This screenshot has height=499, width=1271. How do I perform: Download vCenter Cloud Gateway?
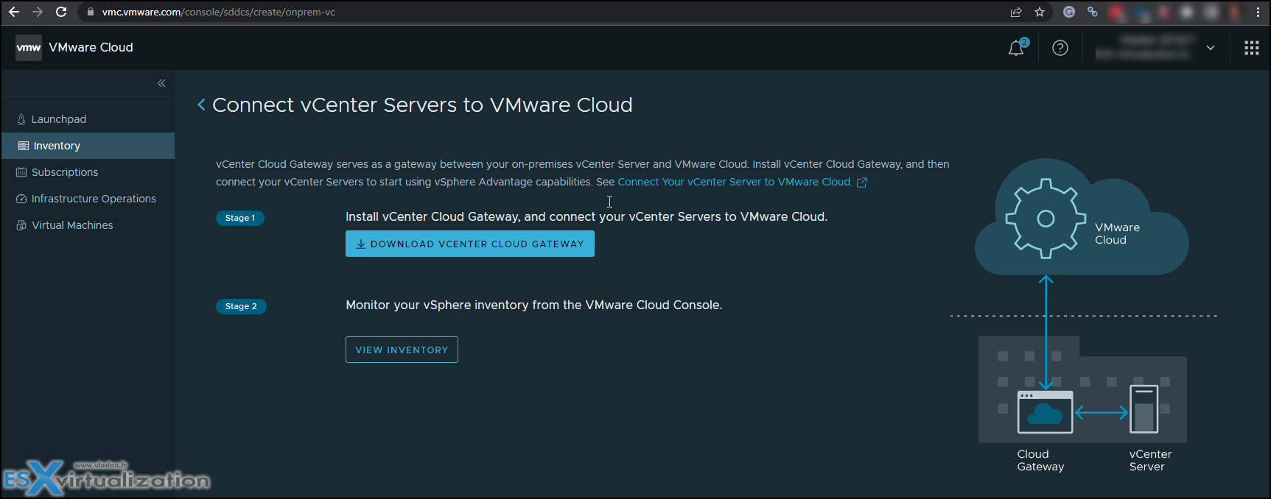click(470, 244)
